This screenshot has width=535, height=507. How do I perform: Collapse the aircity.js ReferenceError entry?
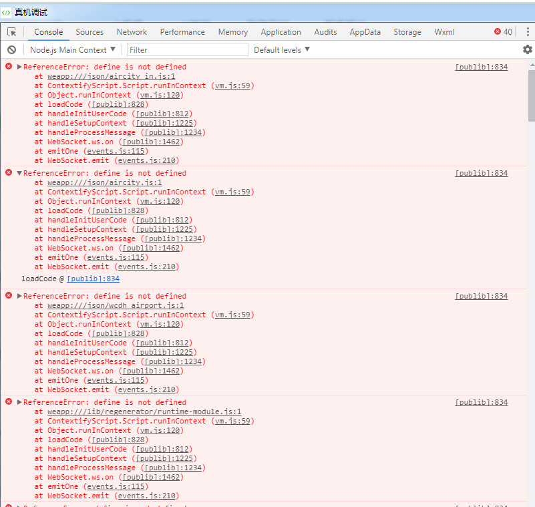click(19, 173)
